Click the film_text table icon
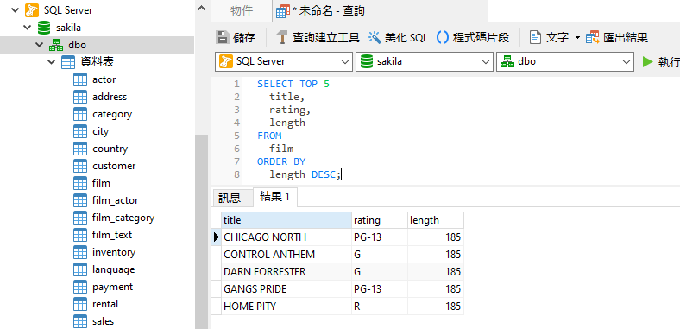 point(80,235)
